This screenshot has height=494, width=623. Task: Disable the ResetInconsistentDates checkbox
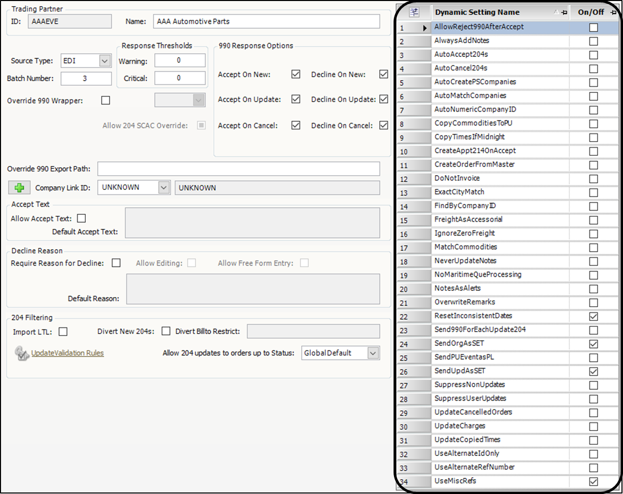tap(593, 316)
